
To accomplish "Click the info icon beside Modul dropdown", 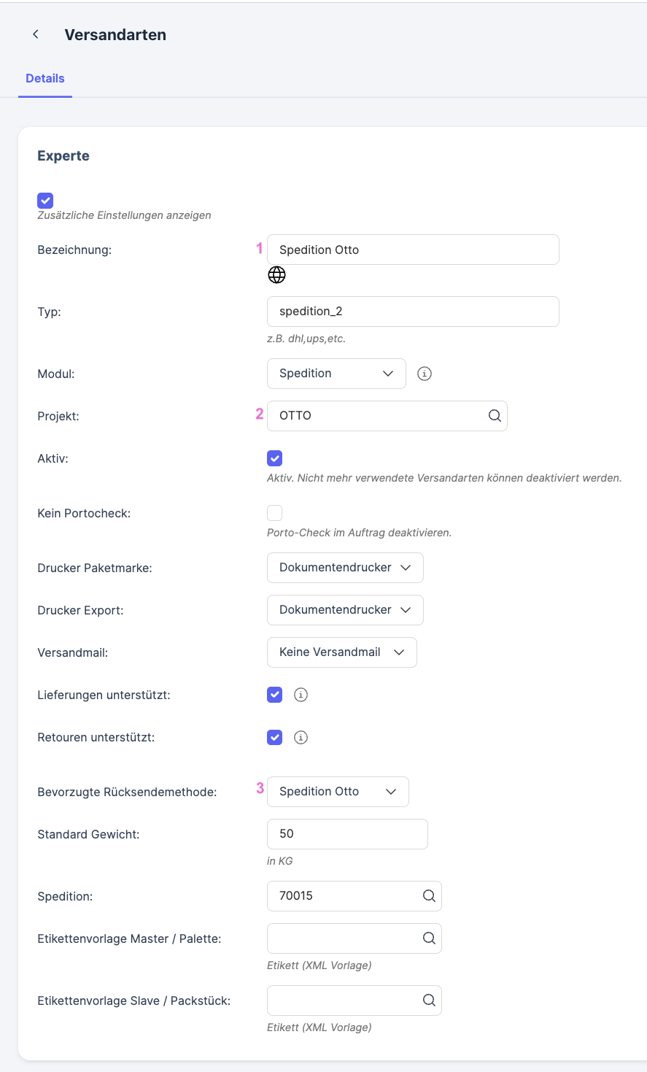I will (425, 374).
